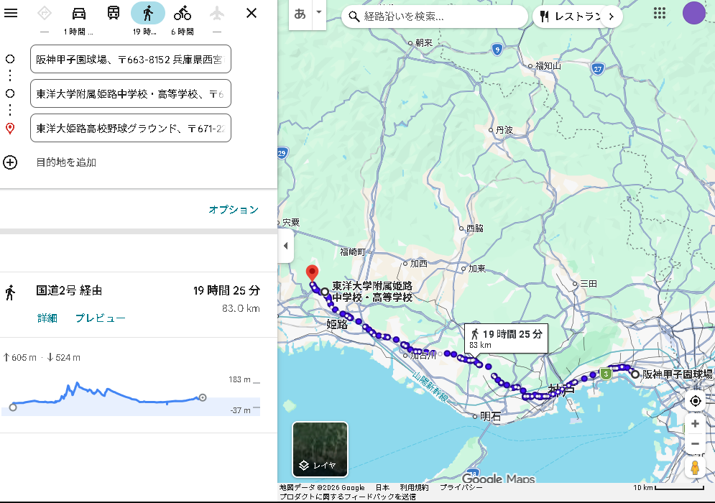This screenshot has height=503, width=715.
Task: Show route details (詳細)
Action: coord(47,318)
